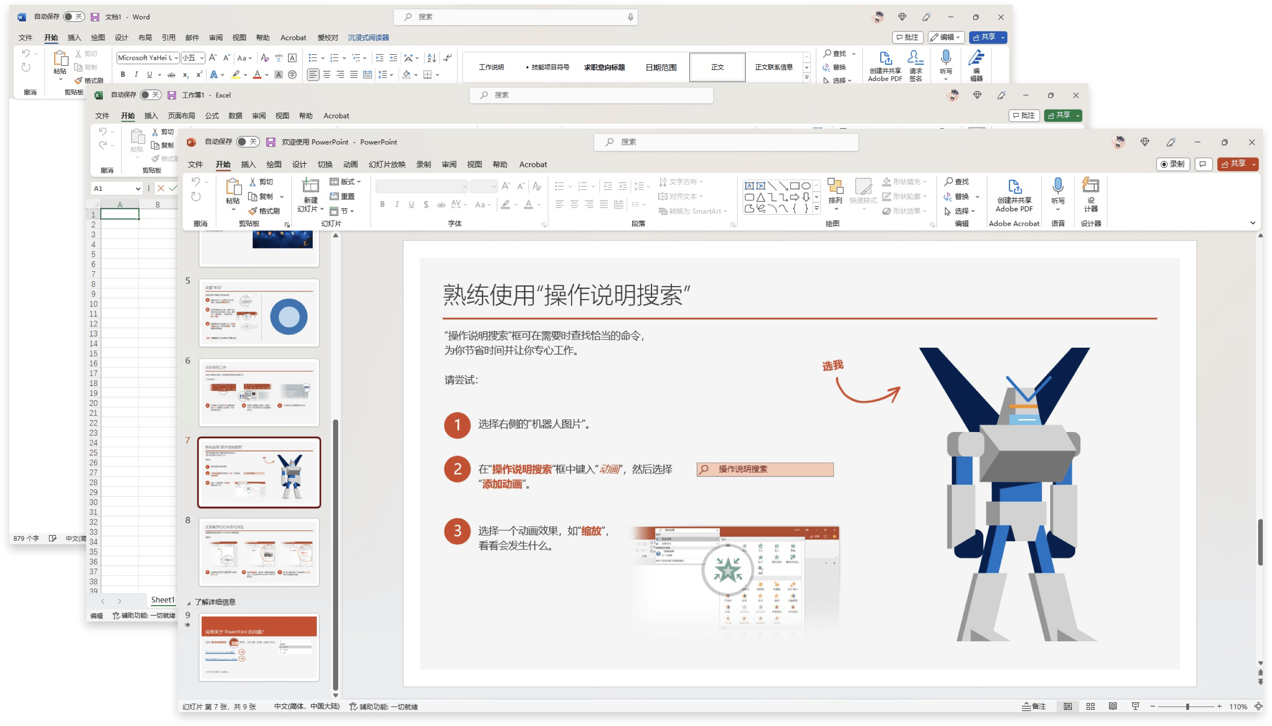Open Word font size dropdown

202,58
